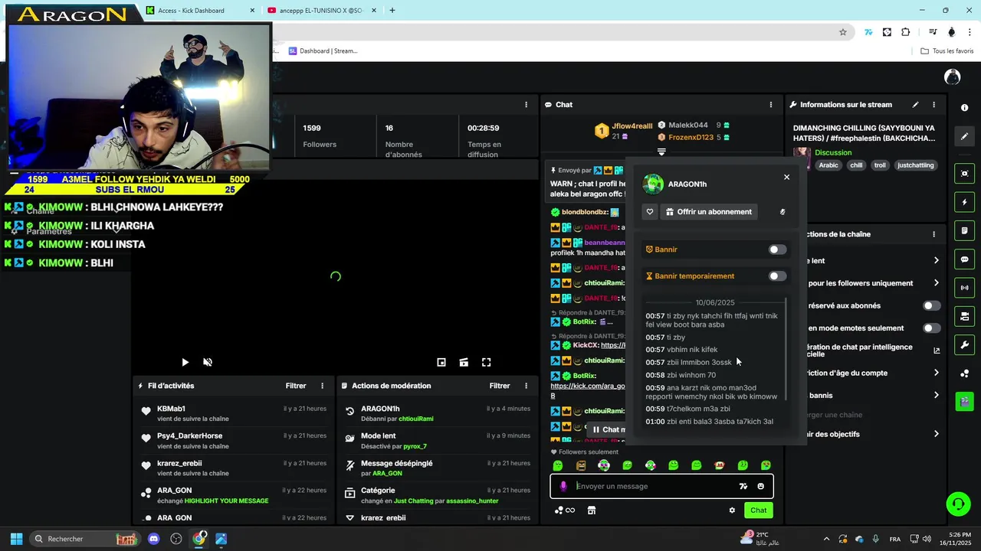Open mini-player mode in stream preview
This screenshot has width=981, height=551.
tap(441, 362)
